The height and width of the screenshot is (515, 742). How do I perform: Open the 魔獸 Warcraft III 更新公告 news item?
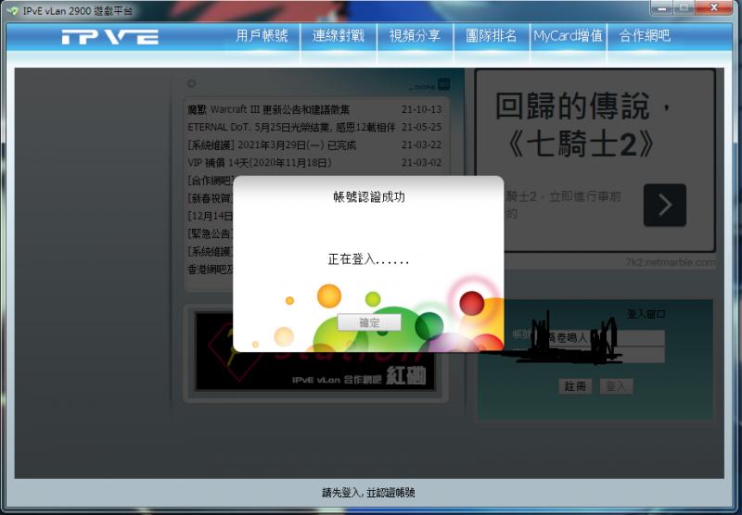[x=268, y=109]
